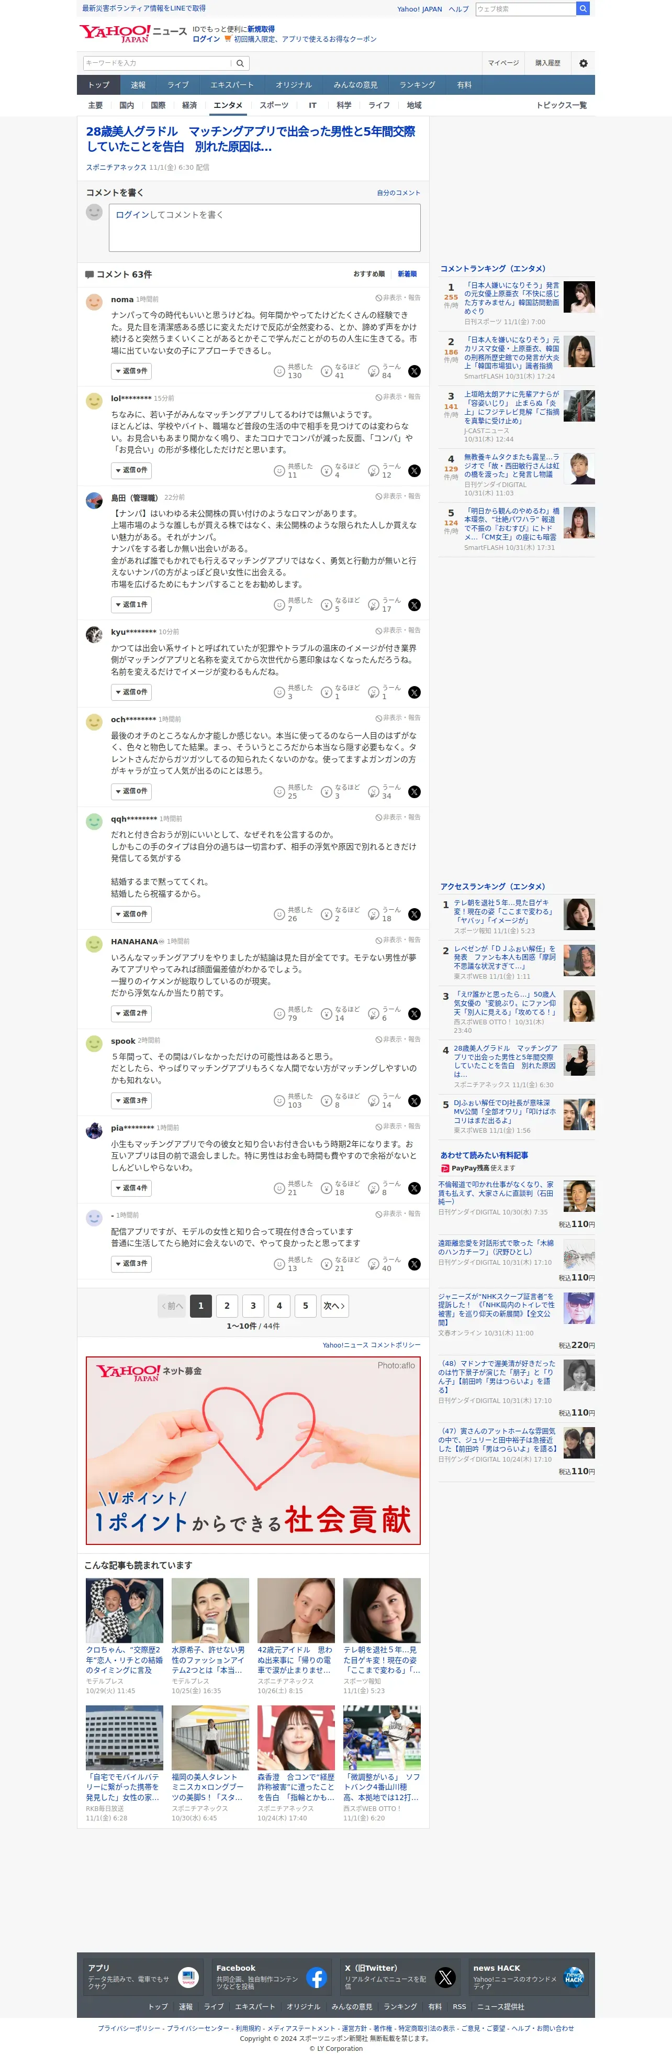Click 共感した icon on noma's comment

pos(279,371)
